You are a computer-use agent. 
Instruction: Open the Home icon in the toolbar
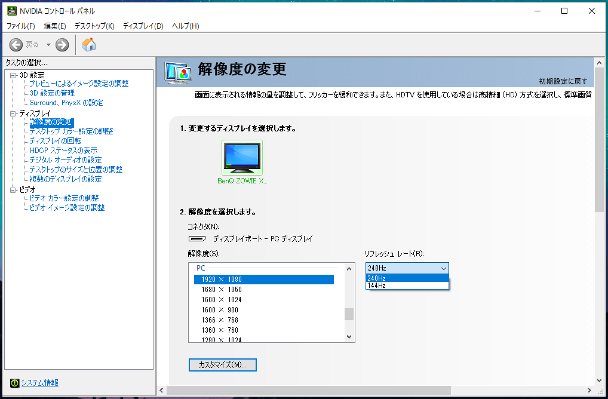89,45
